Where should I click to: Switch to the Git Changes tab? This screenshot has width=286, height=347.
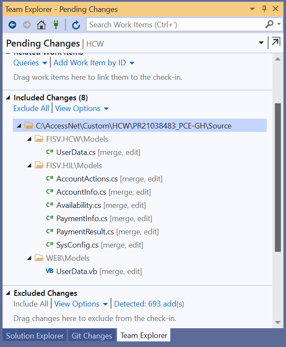[x=91, y=335]
